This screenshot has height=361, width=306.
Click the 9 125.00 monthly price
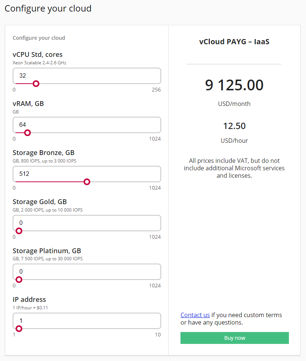pos(234,85)
